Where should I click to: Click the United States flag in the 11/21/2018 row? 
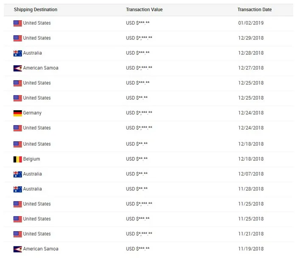[x=17, y=234]
